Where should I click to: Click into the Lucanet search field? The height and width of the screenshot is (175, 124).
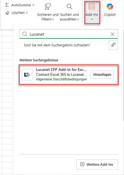point(69,34)
